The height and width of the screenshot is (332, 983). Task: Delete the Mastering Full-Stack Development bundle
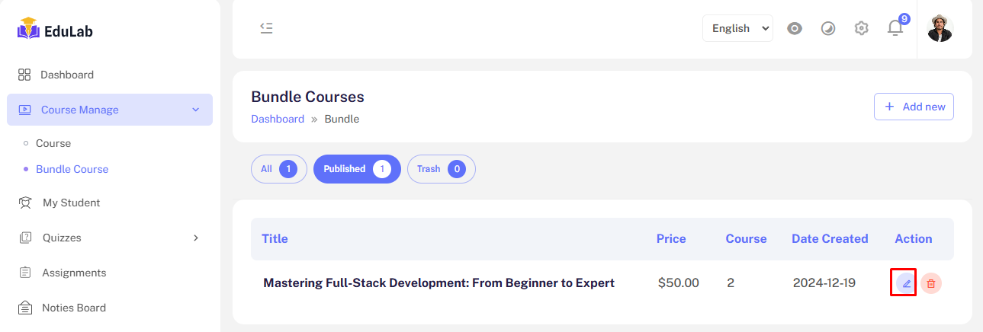[931, 283]
